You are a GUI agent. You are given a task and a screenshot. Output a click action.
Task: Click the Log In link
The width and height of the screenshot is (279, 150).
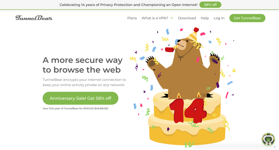pyautogui.click(x=219, y=18)
